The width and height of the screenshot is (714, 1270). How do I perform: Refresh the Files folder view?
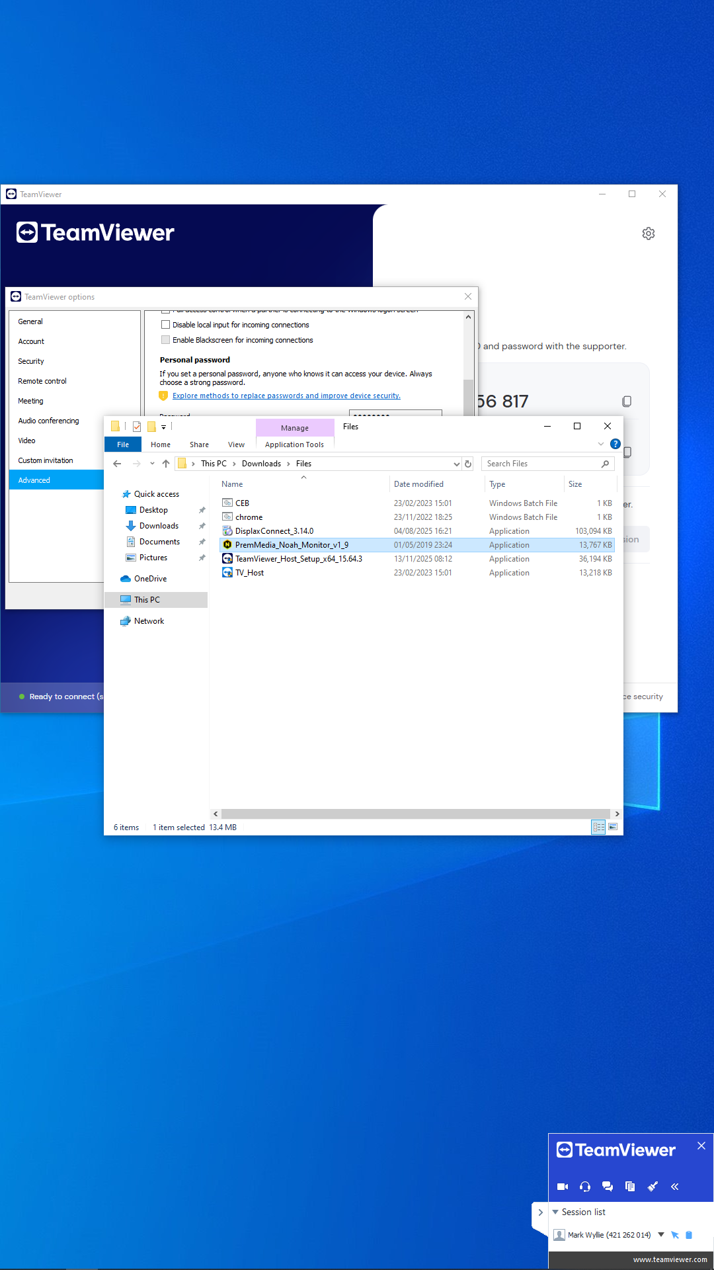(x=468, y=464)
